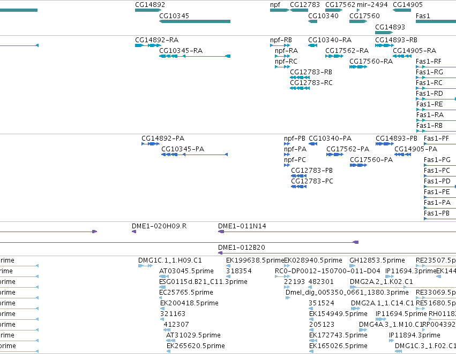456x354 pixels.
Task: Select protein CG12783-PC
Action: coord(298,187)
